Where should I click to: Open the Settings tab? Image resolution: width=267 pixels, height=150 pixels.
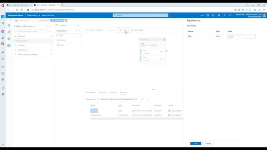113,92
